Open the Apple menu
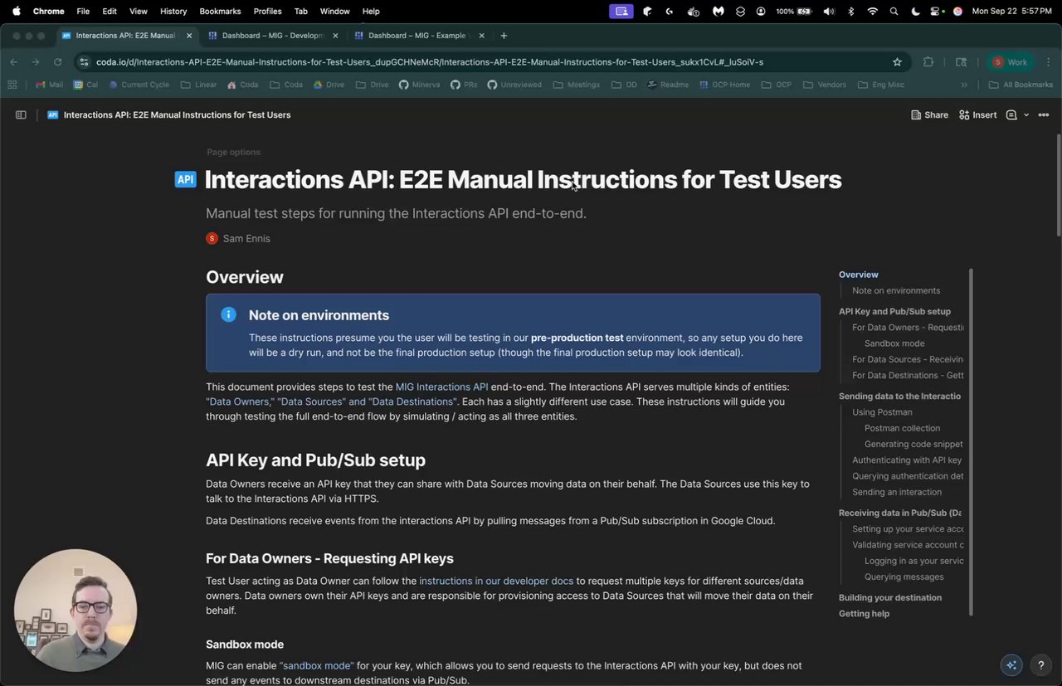1062x686 pixels. click(16, 12)
